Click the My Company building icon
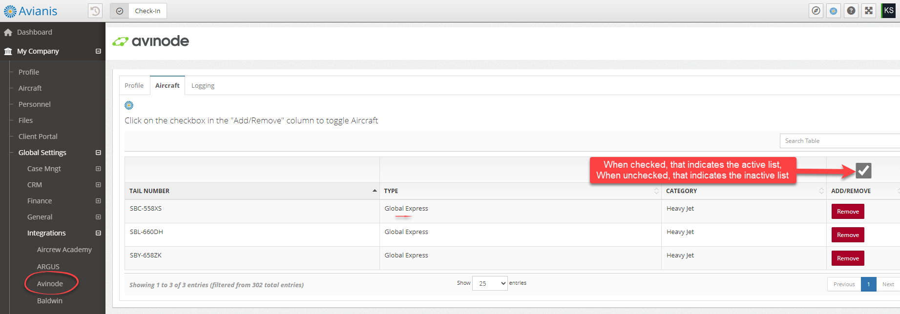This screenshot has width=900, height=314. pyautogui.click(x=8, y=51)
